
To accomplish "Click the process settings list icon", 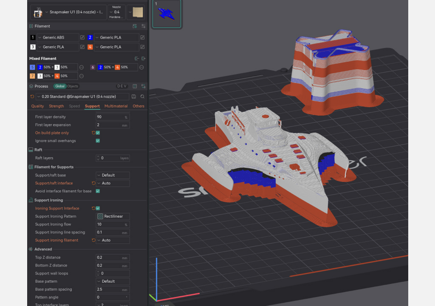I will coord(135,86).
